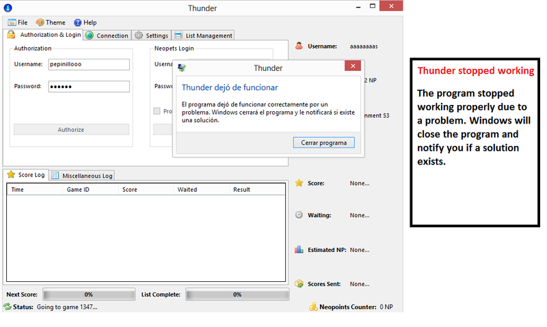Switch to the Connection tab
Image resolution: width=547 pixels, height=327 pixels.
click(x=107, y=35)
